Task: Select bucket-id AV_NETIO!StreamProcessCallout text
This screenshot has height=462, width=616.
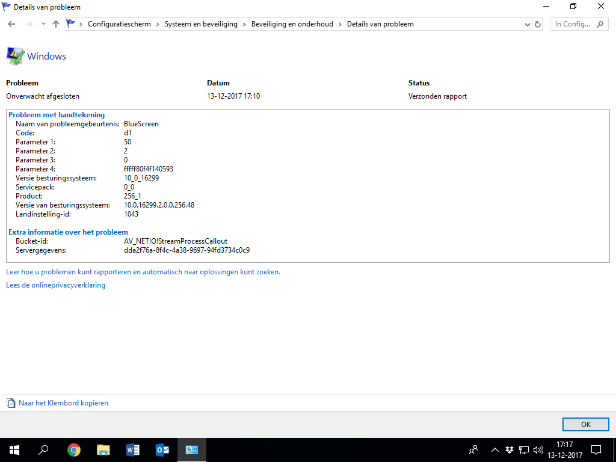Action: point(176,241)
